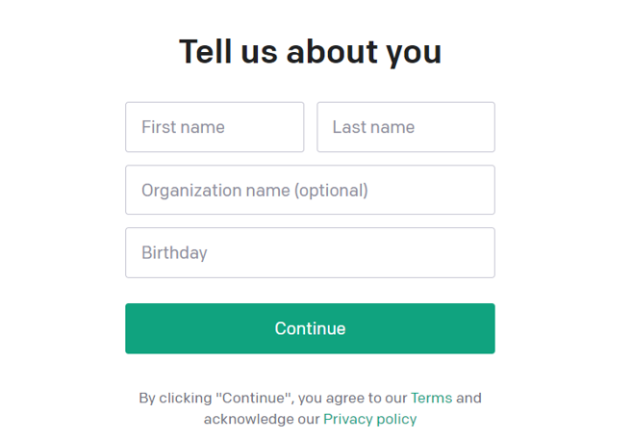Screen dimensions: 632x440
Task: Place cursor in Last name placeholder text
Action: point(373,127)
